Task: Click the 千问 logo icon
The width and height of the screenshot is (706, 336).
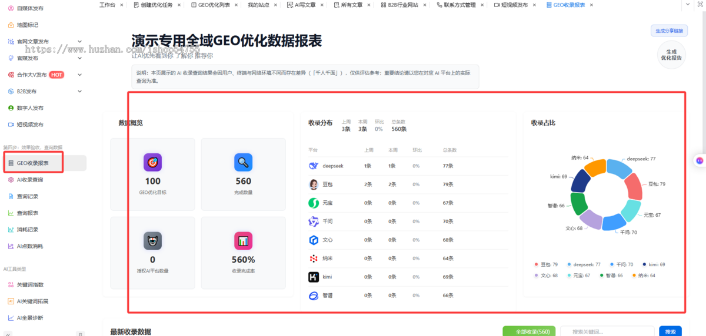Action: click(314, 221)
